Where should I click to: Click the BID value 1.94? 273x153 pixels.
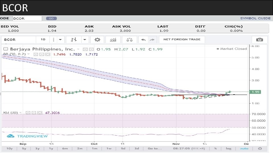pos(52,31)
